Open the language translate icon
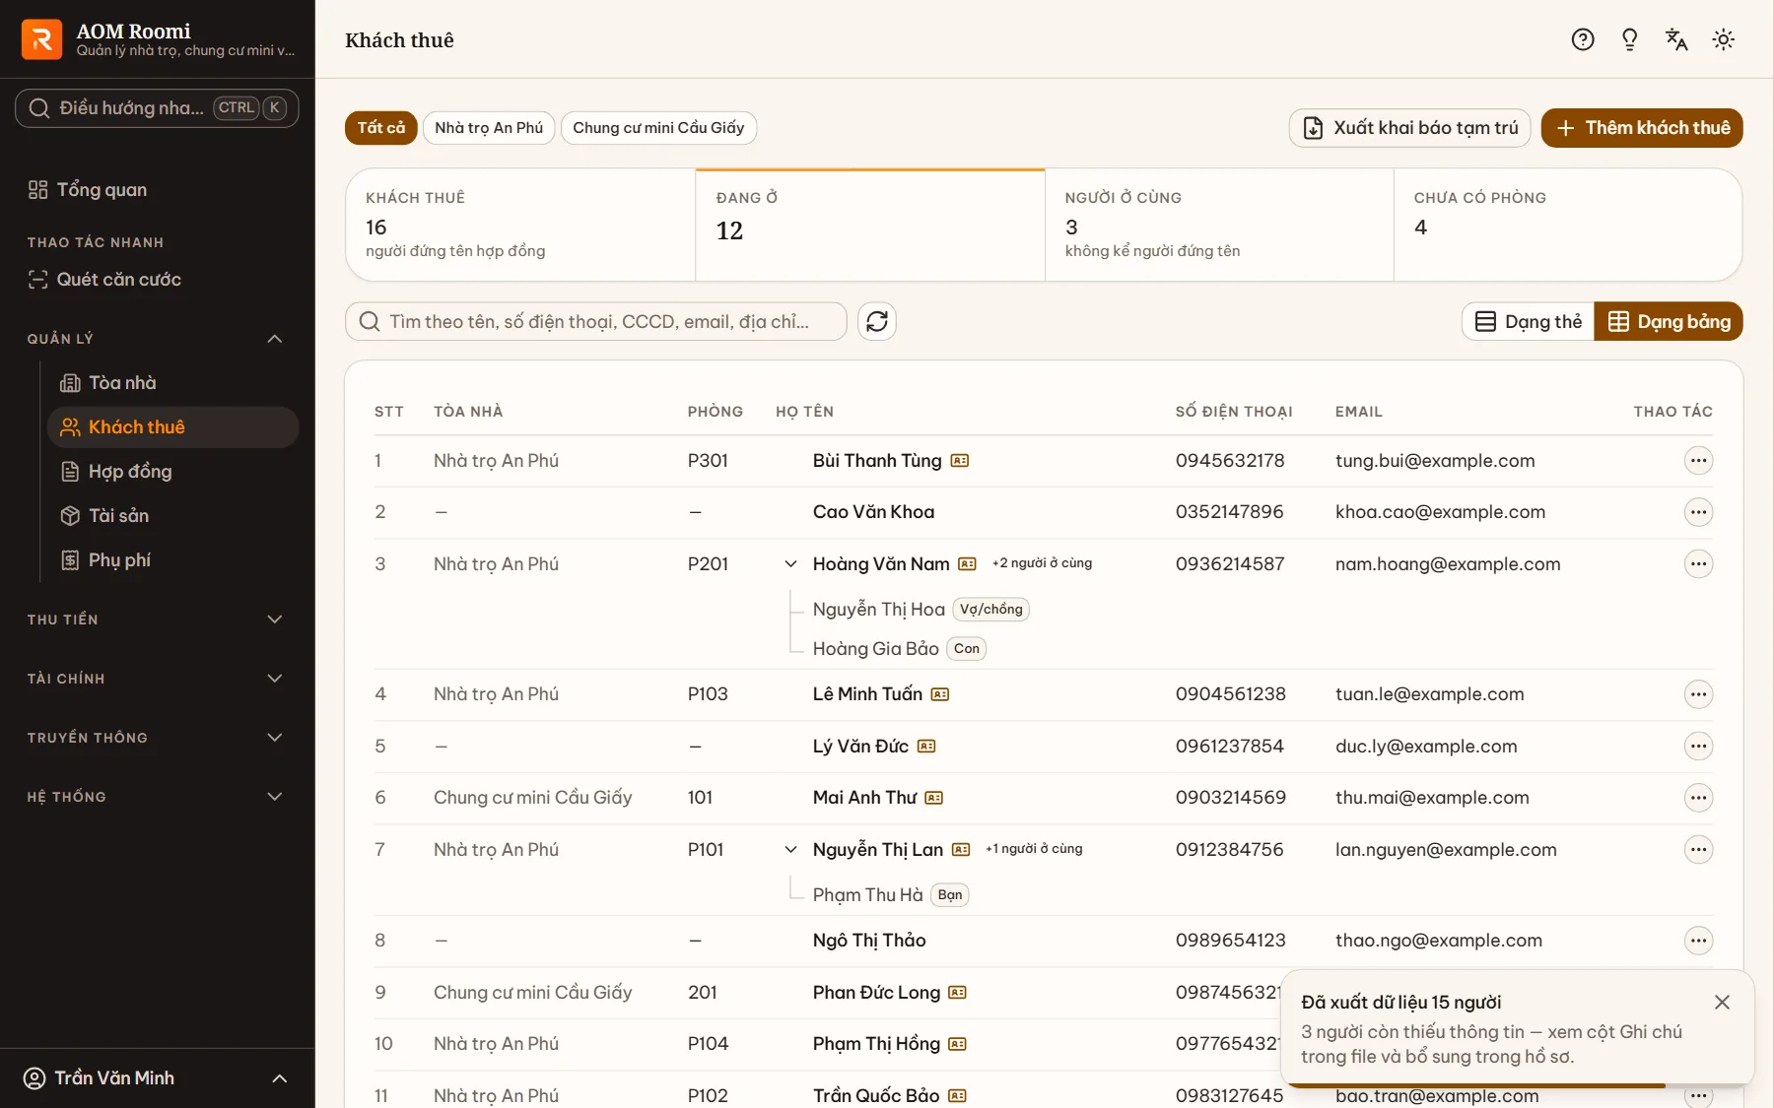 (x=1676, y=39)
